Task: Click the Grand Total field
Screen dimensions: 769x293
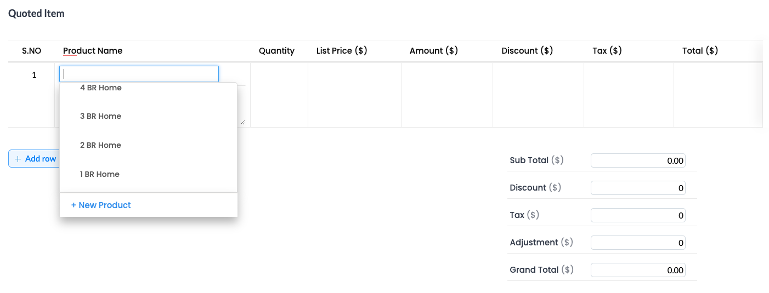Action: (x=638, y=271)
